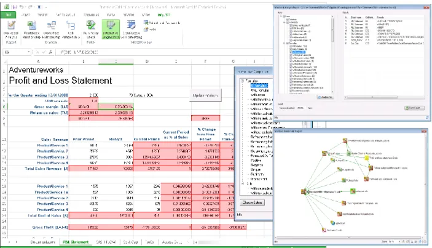Switch to the Cost Cap sheet tab
The width and height of the screenshot is (432, 248).
pyautogui.click(x=130, y=242)
